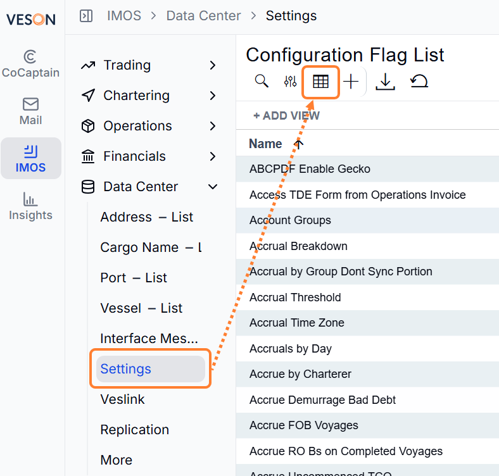The height and width of the screenshot is (476, 499).
Task: Select the Accrue by Charterer row
Action: [367, 374]
